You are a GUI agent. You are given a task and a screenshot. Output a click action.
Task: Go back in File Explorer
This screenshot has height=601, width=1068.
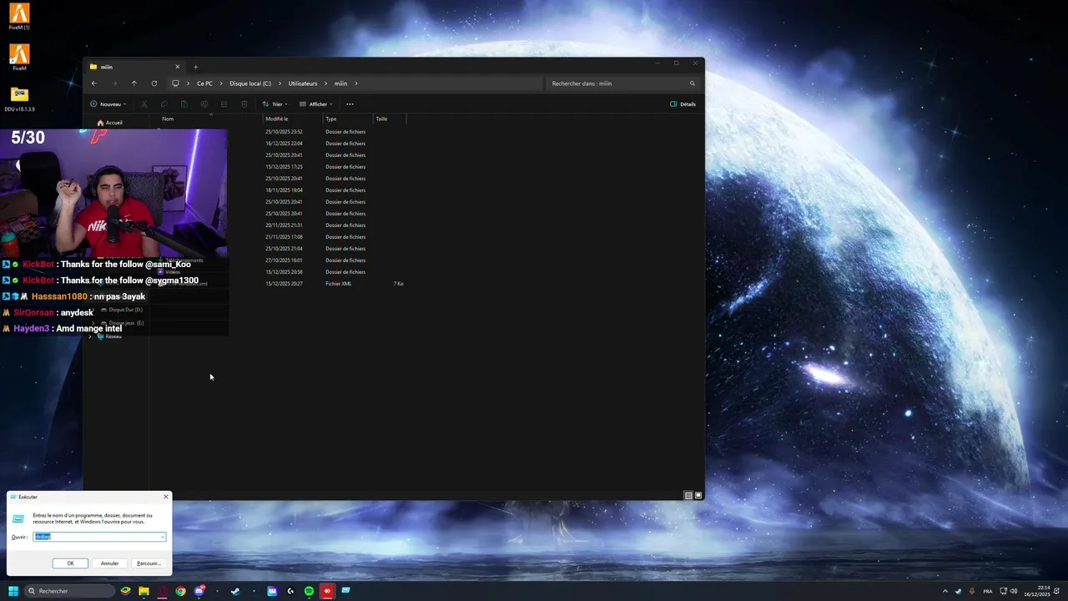[x=94, y=83]
